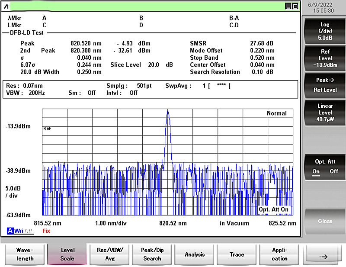Minimize the window via title bar icon
The width and height of the screenshot is (346, 267).
pyautogui.click(x=288, y=6)
